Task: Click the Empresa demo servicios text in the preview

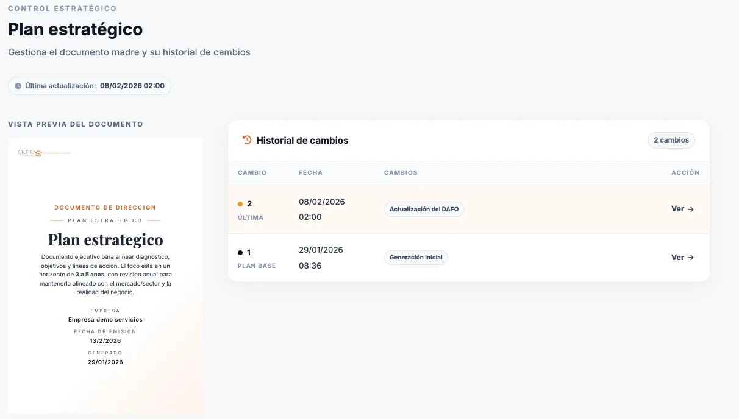Action: tap(105, 319)
